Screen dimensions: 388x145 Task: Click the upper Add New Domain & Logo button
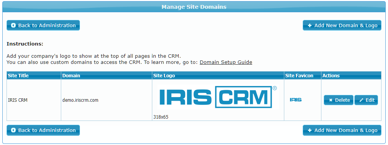pos(342,25)
